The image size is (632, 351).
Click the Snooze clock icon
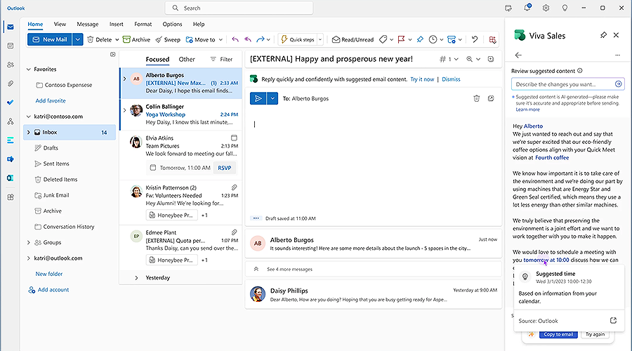click(433, 39)
